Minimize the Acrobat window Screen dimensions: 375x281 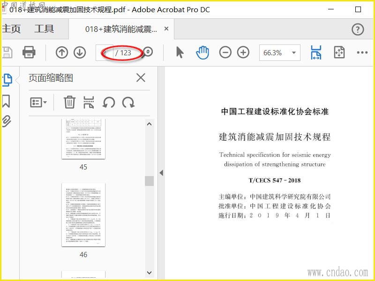click(331, 9)
